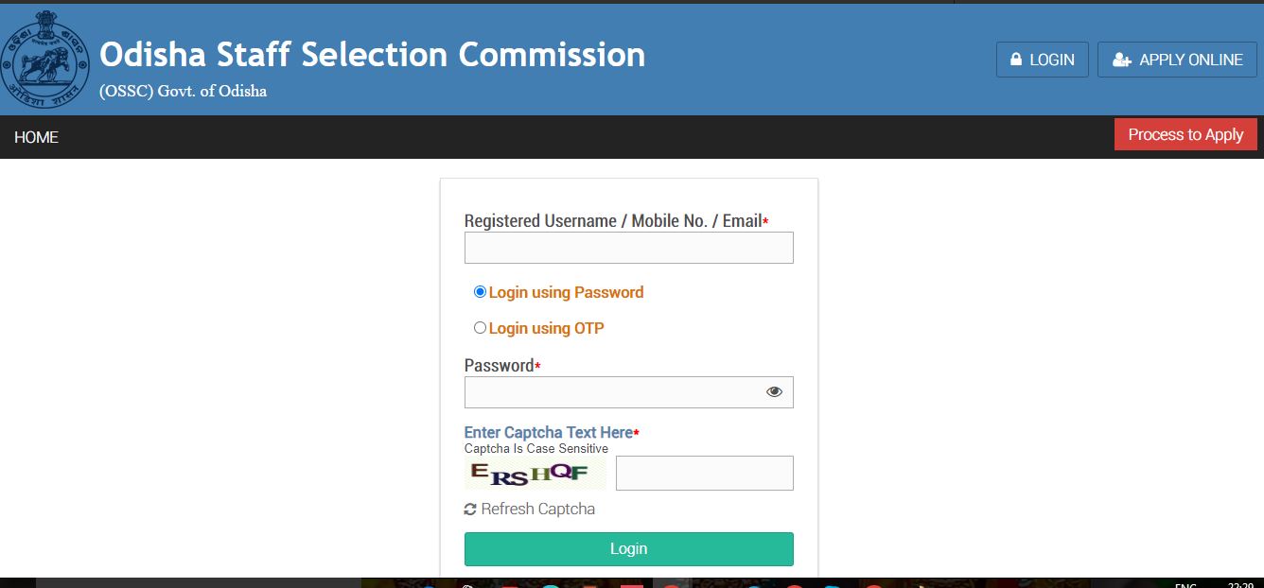1264x588 pixels.
Task: Click the red Process to Apply button
Action: [1185, 134]
